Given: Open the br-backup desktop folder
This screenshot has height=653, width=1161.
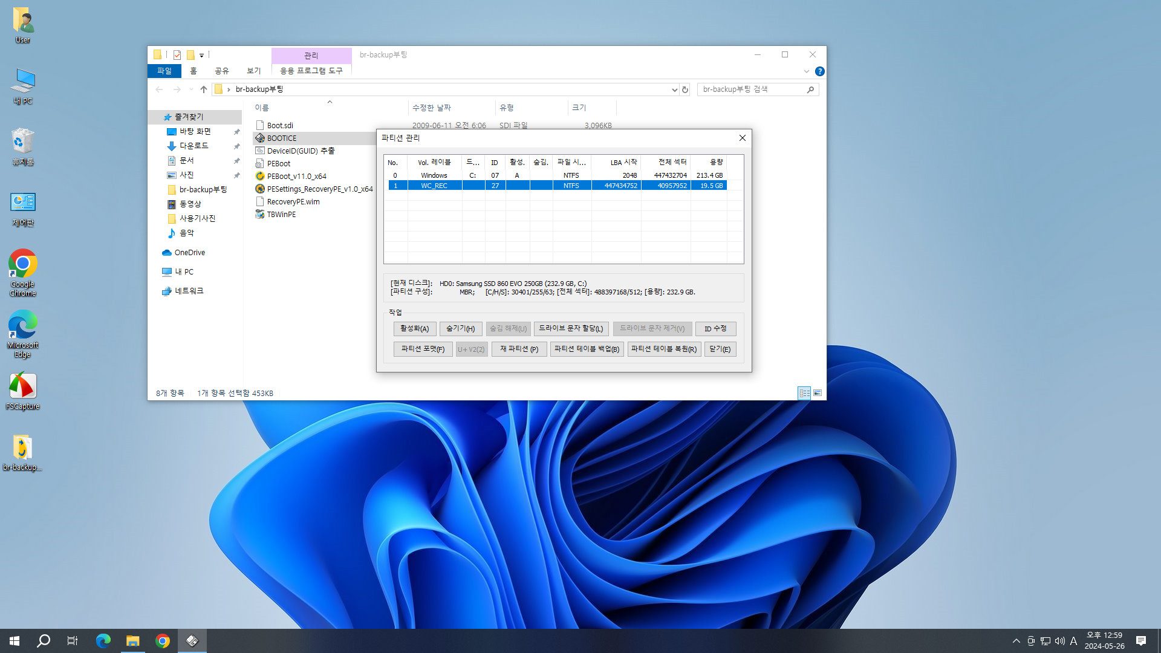Looking at the screenshot, I should 22,453.
